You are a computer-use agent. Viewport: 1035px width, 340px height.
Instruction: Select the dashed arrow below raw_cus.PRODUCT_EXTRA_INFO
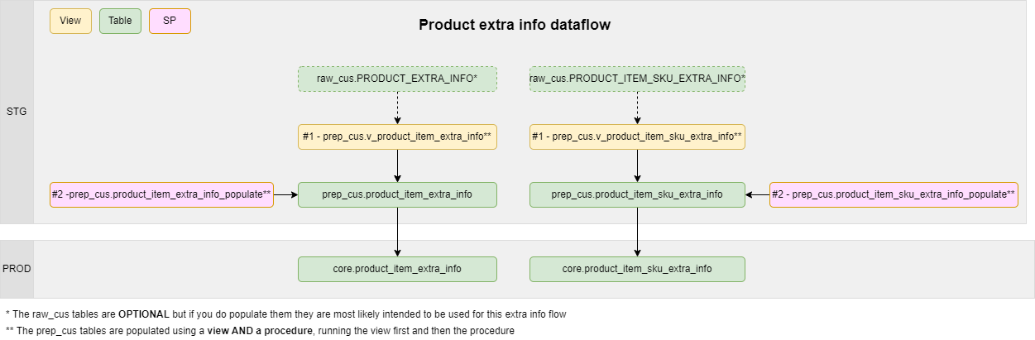point(398,108)
